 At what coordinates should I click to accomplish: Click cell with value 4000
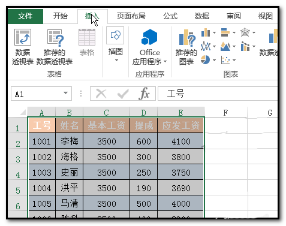coord(180,203)
